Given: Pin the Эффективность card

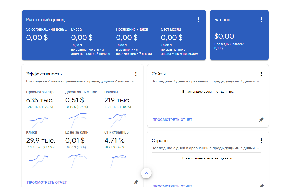Looking at the screenshot, I should click(136, 182).
